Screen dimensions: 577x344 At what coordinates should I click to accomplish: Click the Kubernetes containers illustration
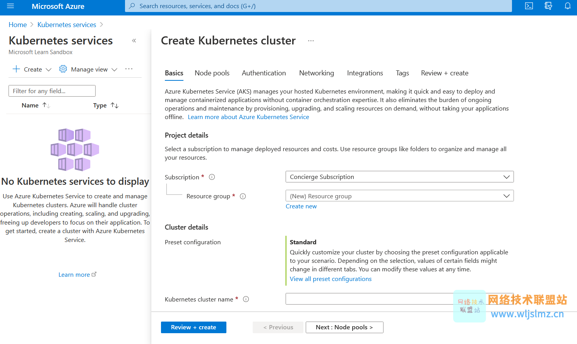point(75,150)
